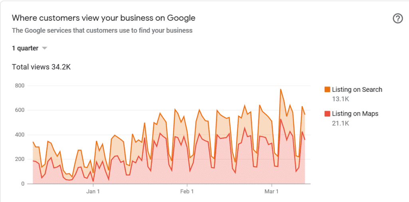Click the help question mark icon
The height and width of the screenshot is (202, 409).
point(398,18)
